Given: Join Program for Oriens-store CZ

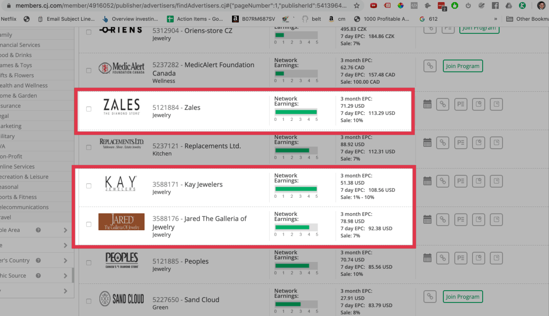Looking at the screenshot, I should coord(479,29).
